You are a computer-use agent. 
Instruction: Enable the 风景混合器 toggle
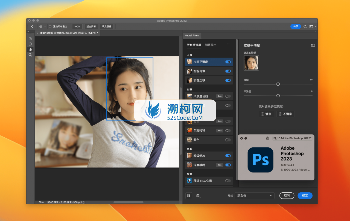(228, 96)
